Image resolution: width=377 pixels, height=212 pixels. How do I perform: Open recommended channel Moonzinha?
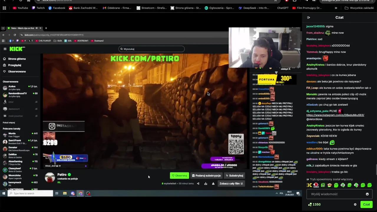tap(20, 176)
